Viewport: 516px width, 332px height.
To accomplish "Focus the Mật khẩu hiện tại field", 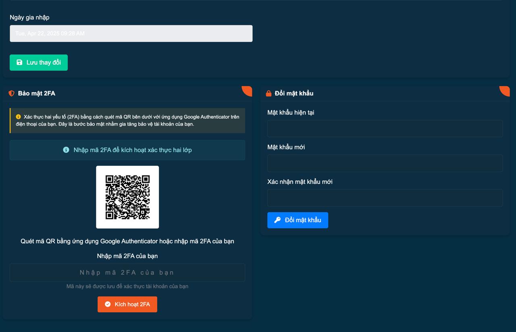I will coord(385,128).
